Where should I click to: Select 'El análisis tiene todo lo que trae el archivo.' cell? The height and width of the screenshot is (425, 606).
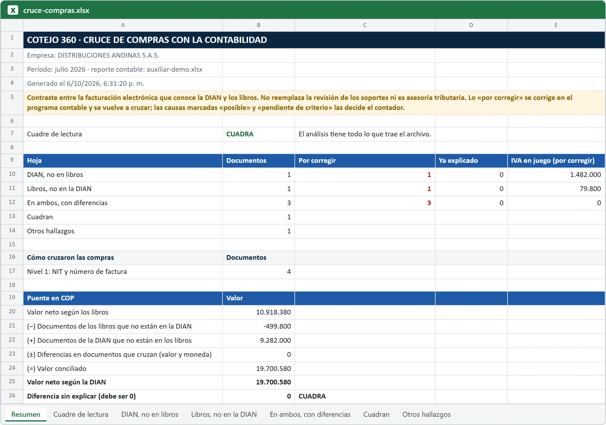pyautogui.click(x=365, y=134)
